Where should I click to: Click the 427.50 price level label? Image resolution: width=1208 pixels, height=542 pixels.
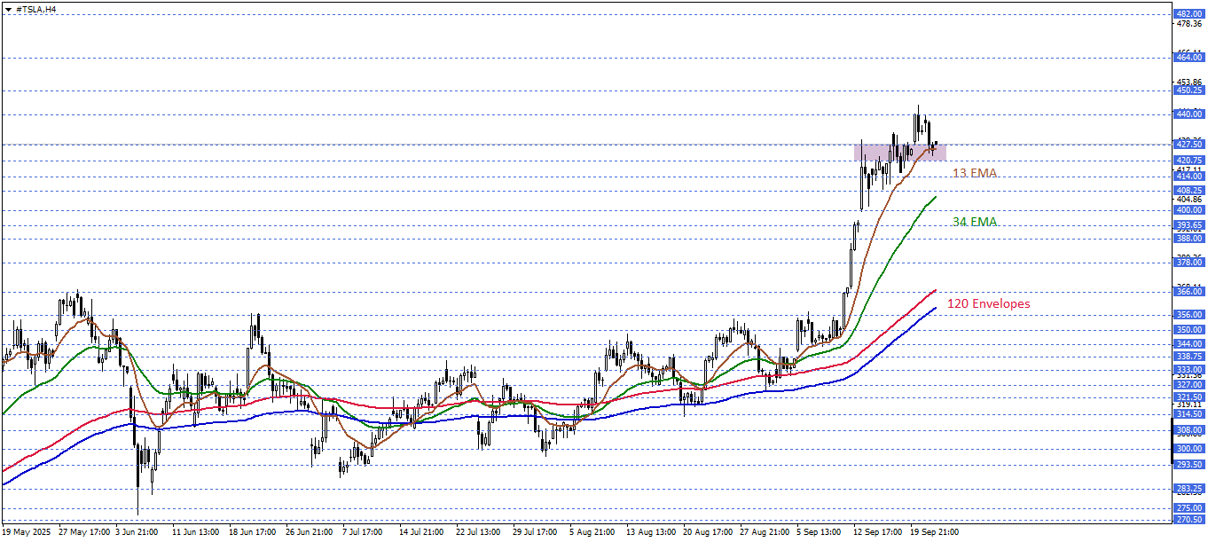(x=1188, y=144)
